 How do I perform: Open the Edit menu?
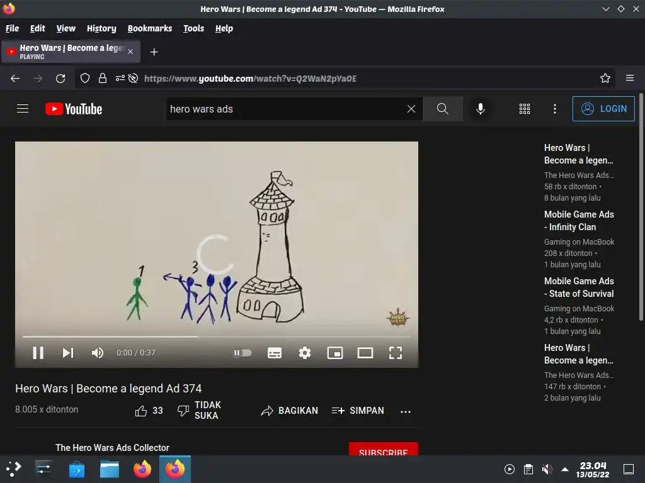(37, 28)
